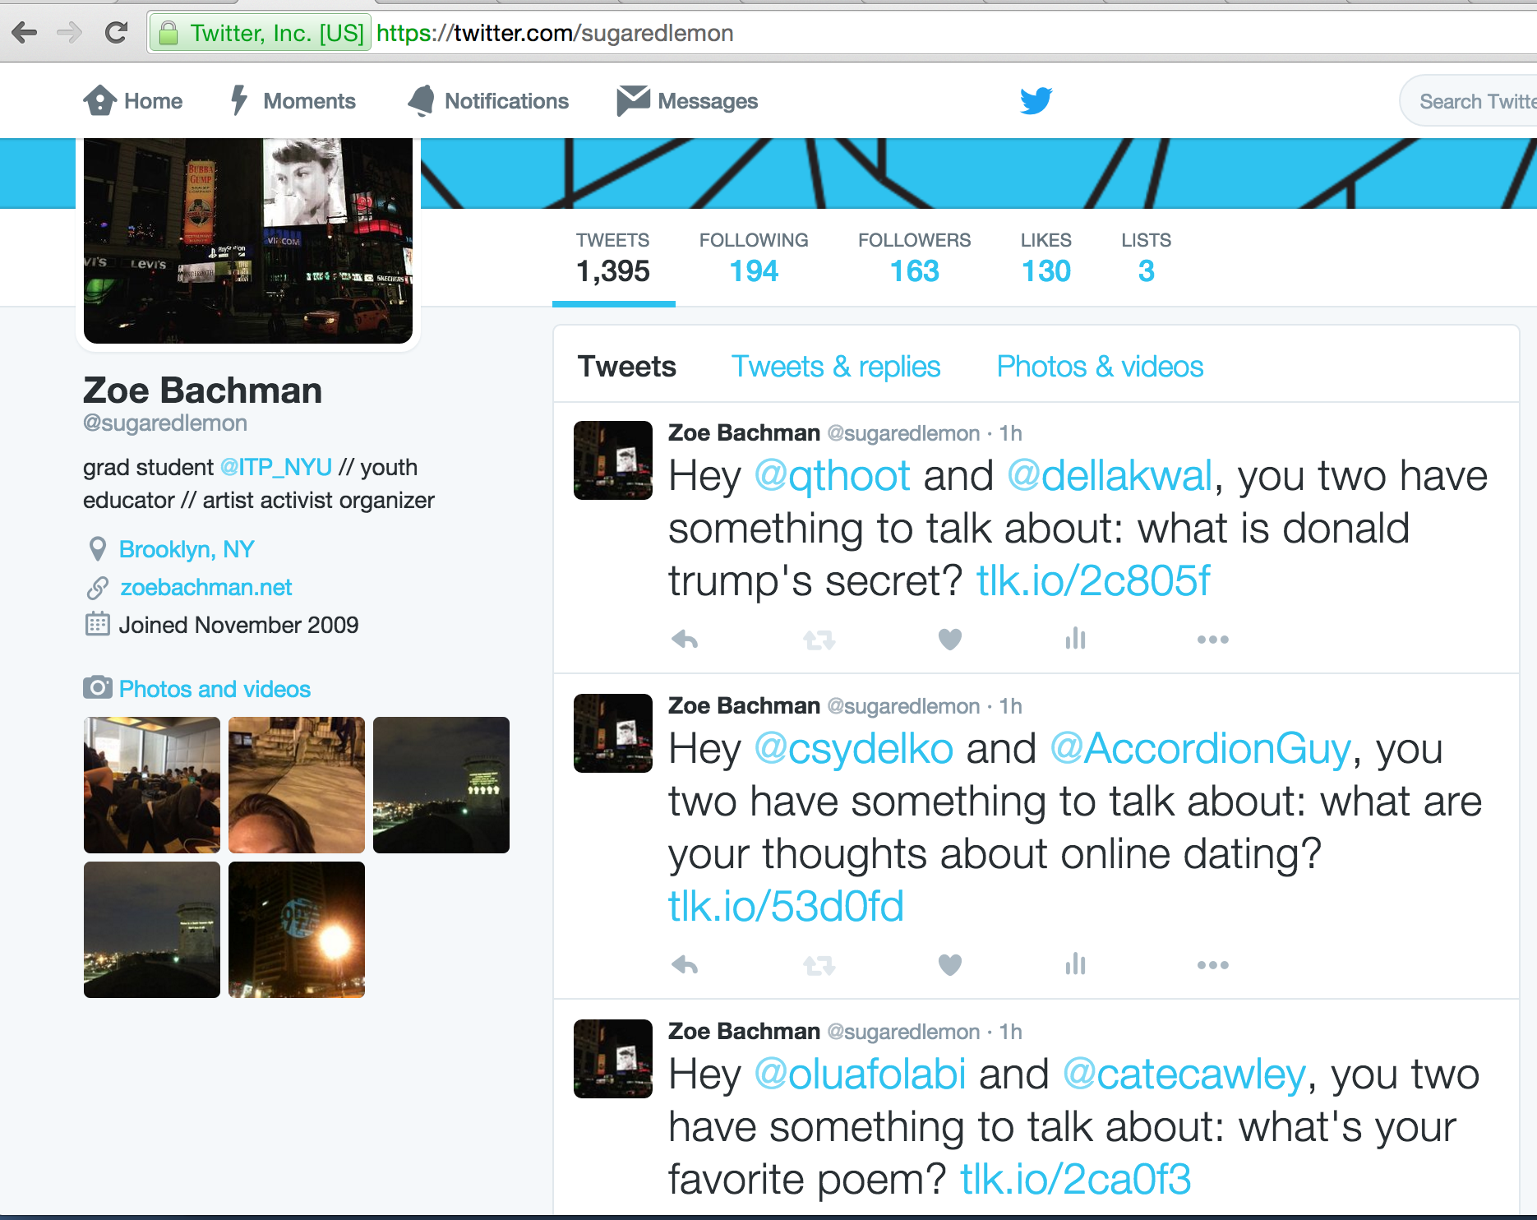Image resolution: width=1537 pixels, height=1220 pixels.
Task: Click the browser forward arrow
Action: coord(70,33)
